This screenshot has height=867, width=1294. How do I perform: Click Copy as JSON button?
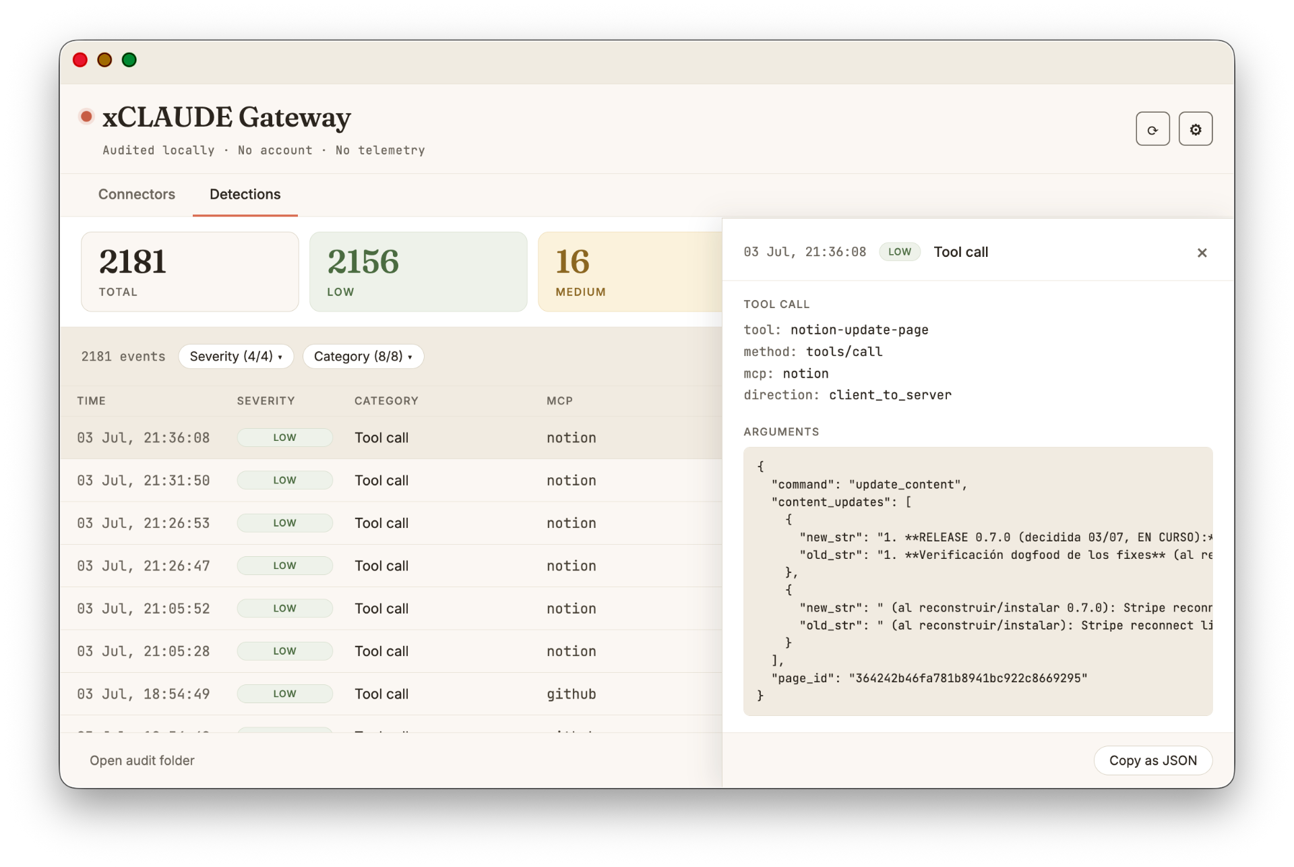coord(1152,760)
